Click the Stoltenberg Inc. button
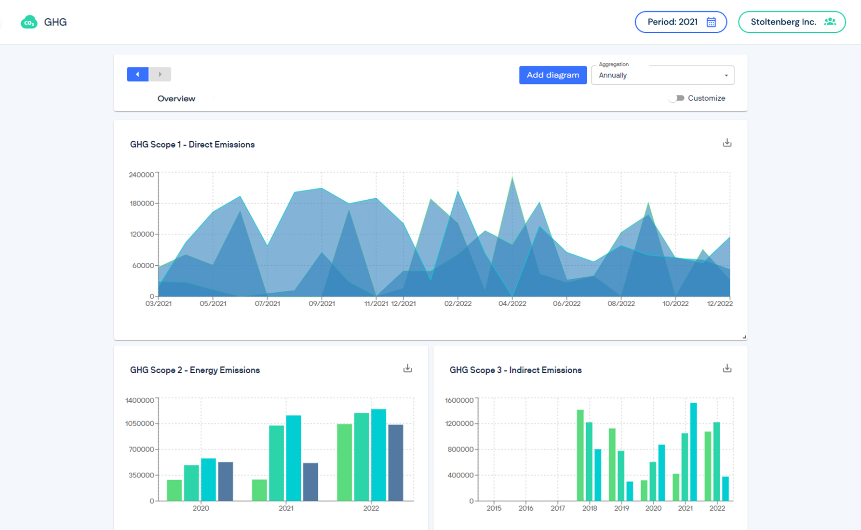This screenshot has height=530, width=861. coord(792,22)
